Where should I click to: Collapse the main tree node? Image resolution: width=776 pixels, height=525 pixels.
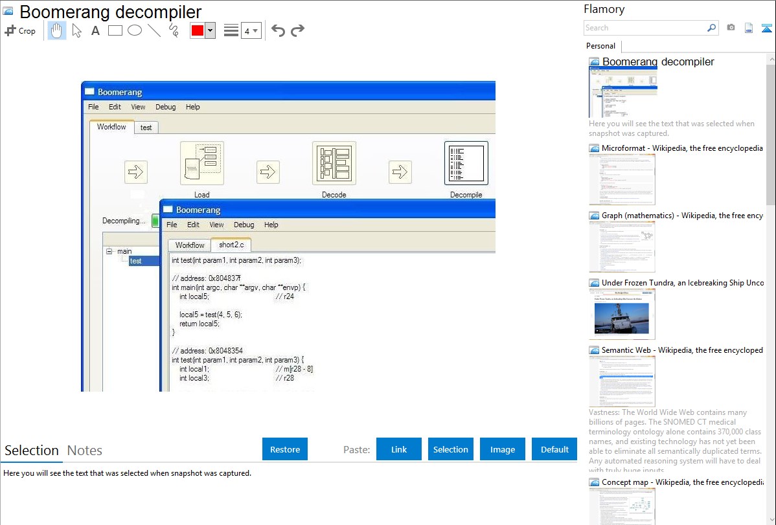109,251
